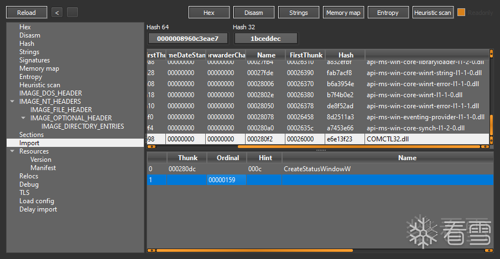Image resolution: width=500 pixels, height=259 pixels.
Task: Open the Disasm toolbar button
Action: pos(253,13)
